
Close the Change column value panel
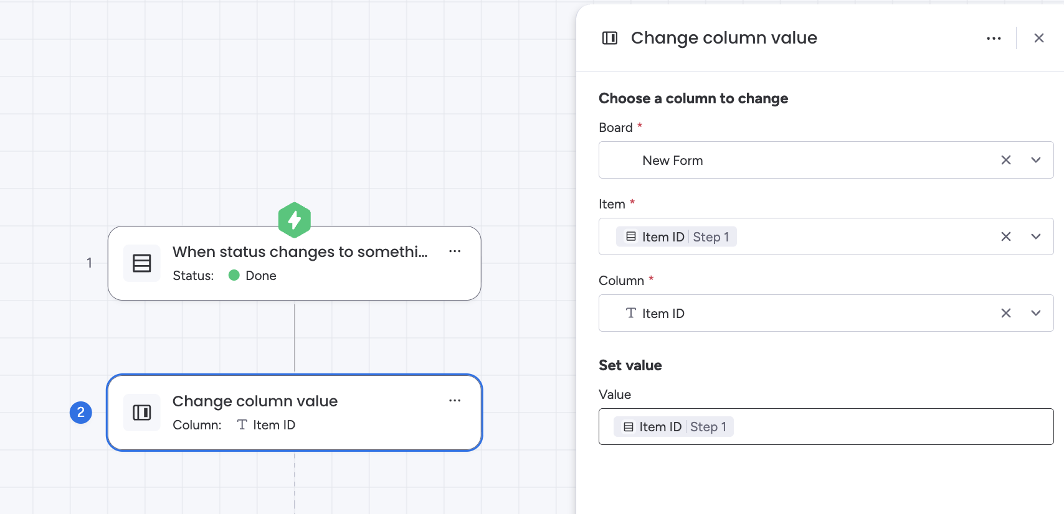coord(1038,38)
